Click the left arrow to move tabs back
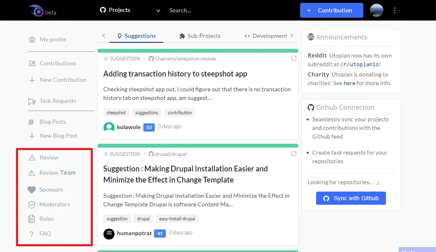Screen dimensions: 436x252 point(103,36)
